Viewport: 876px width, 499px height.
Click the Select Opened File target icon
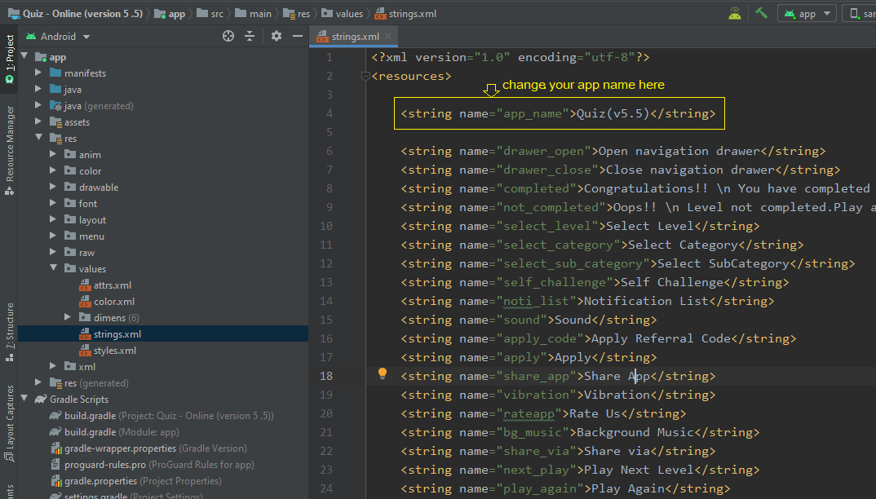pyautogui.click(x=228, y=37)
